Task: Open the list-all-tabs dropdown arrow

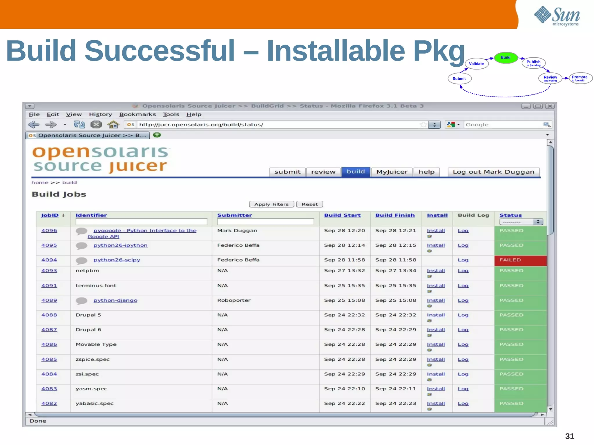Action: click(x=547, y=135)
